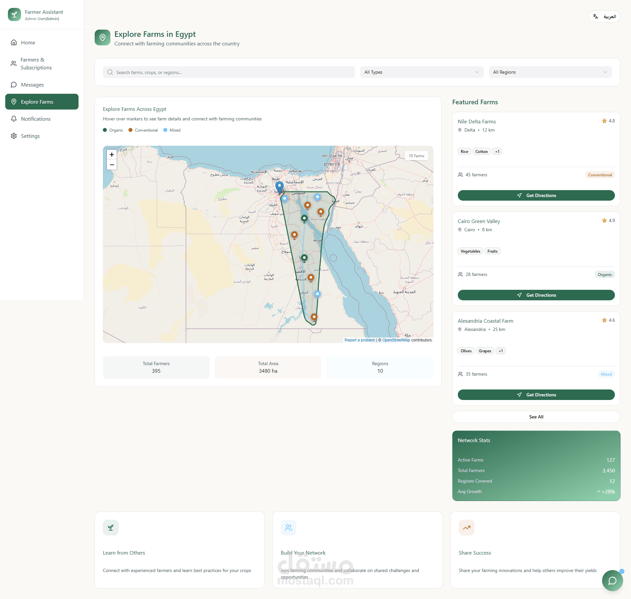Click the map zoom in button

(x=112, y=155)
